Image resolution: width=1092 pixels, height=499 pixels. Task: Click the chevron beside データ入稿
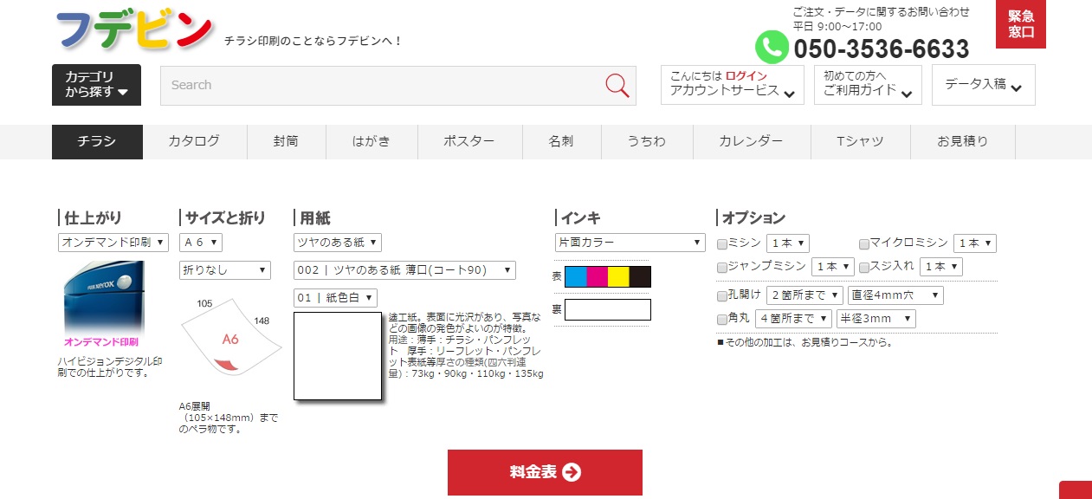coord(1017,87)
